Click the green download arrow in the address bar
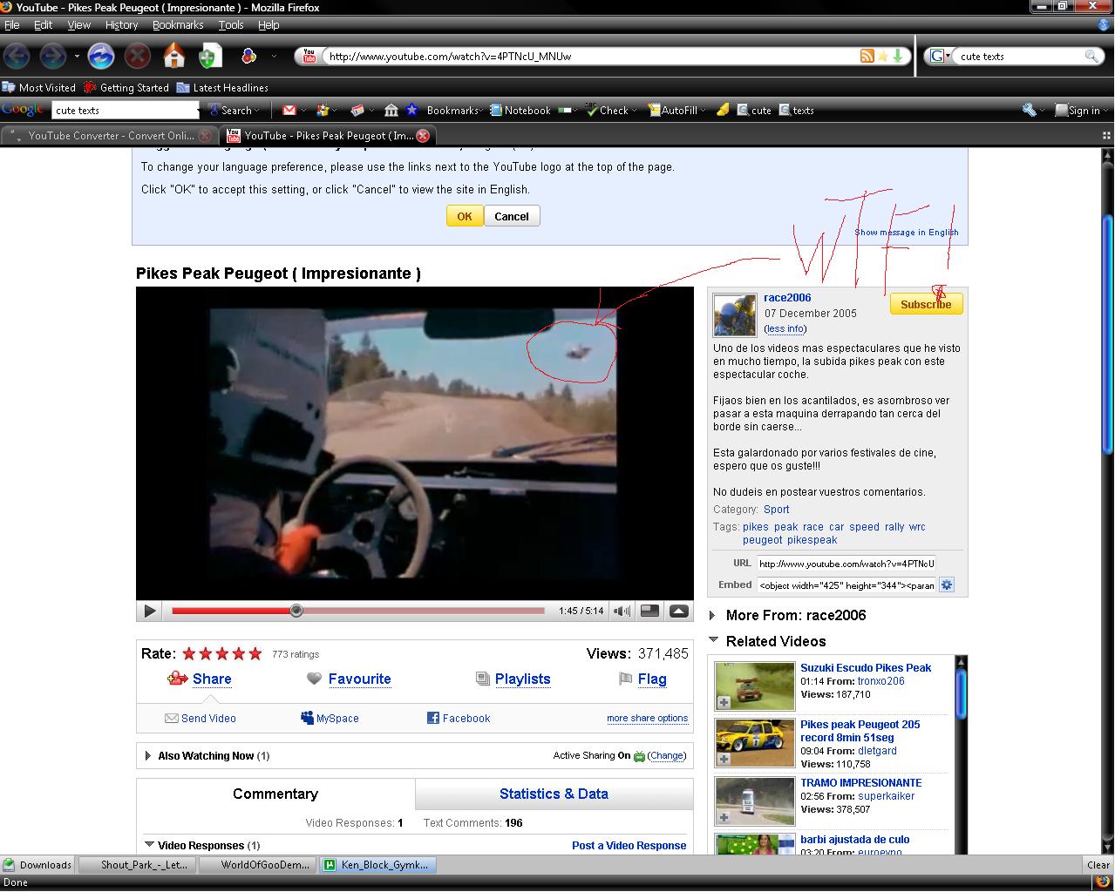Screen dimensions: 1115x892 tap(897, 56)
